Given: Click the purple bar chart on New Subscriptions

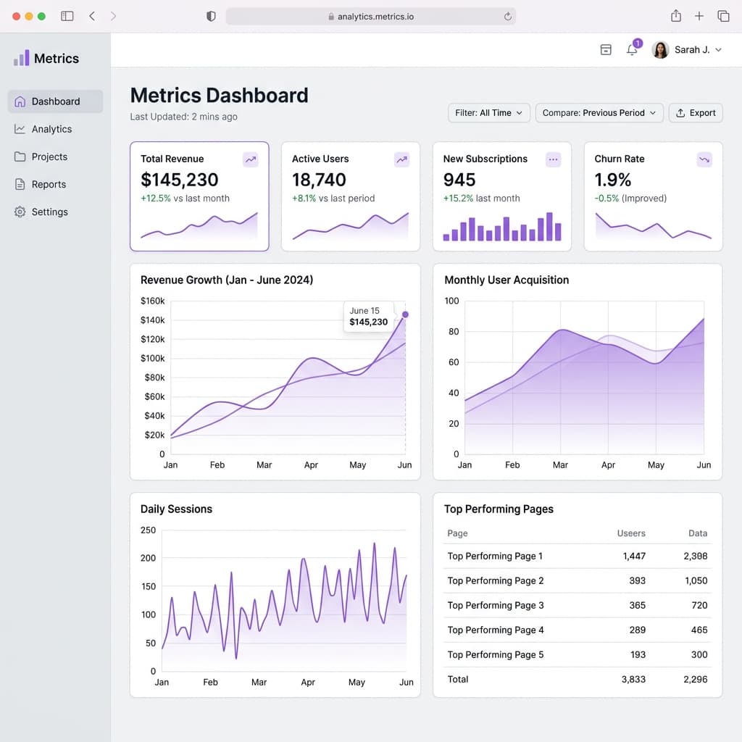Looking at the screenshot, I should pyautogui.click(x=502, y=228).
